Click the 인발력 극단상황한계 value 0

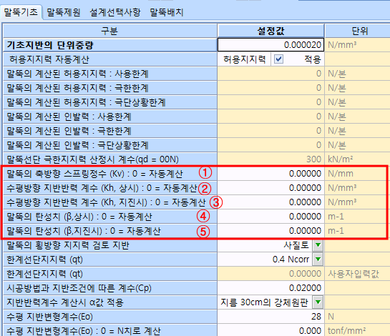tap(271, 145)
